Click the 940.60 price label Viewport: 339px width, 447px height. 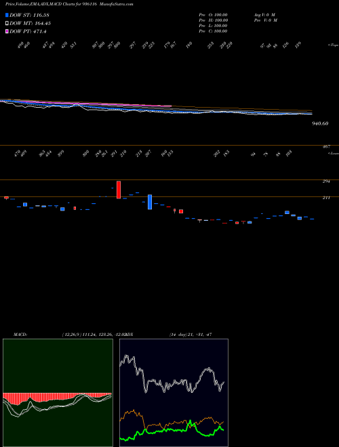click(320, 123)
